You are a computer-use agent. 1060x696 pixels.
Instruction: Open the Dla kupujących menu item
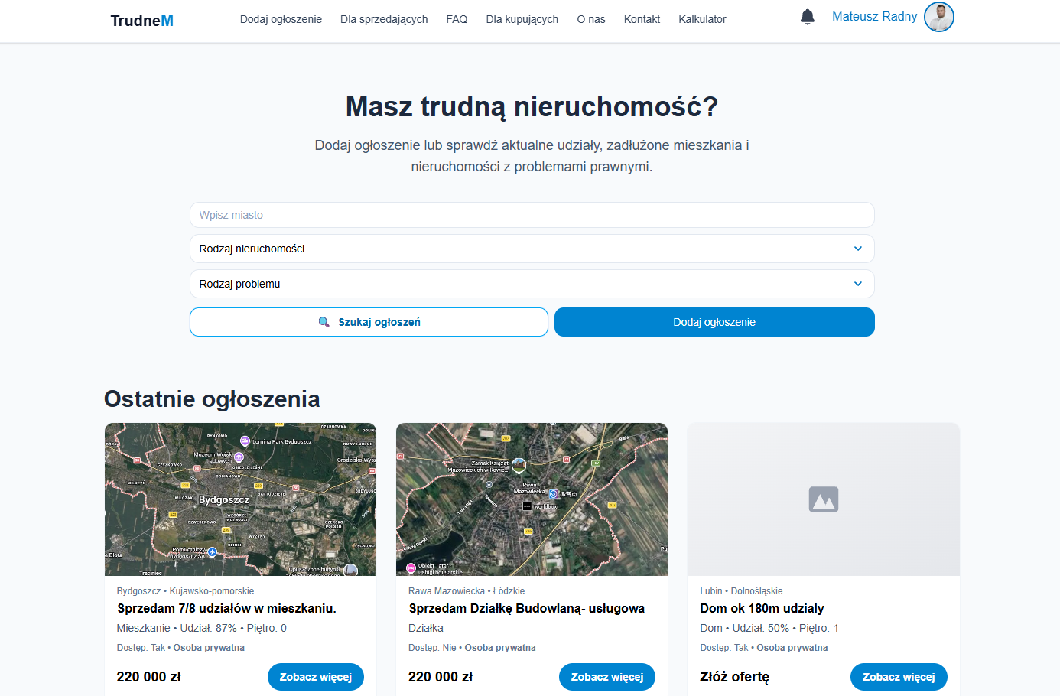(x=522, y=19)
